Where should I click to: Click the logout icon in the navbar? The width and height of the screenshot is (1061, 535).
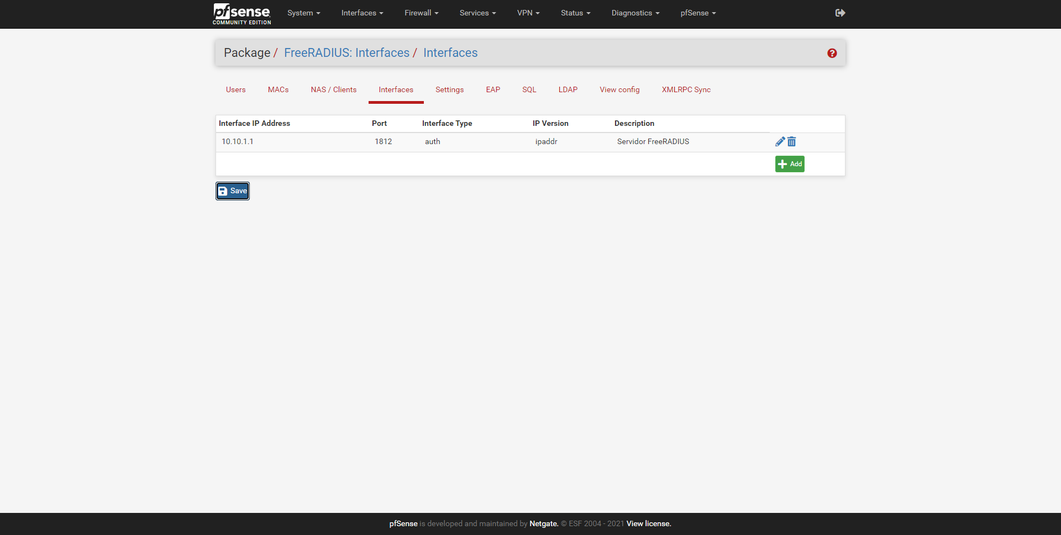[x=840, y=13]
